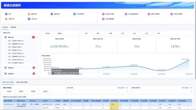Open the 供应商信息 shortcut icon

click(x=75, y=14)
